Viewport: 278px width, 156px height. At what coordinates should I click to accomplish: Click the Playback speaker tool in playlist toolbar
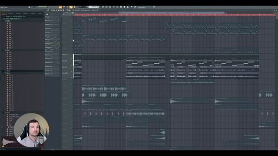pyautogui.click(x=70, y=10)
